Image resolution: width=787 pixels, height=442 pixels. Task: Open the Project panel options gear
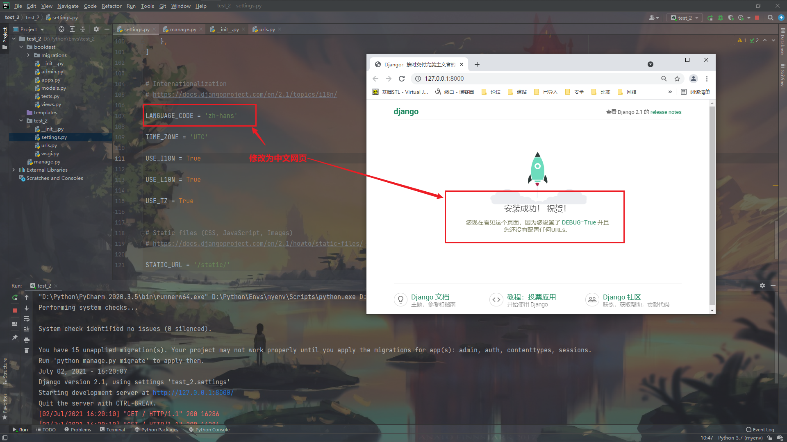point(96,29)
